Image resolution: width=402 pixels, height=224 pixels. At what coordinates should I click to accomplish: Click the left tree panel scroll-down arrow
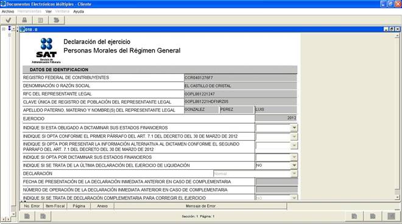click(13, 214)
